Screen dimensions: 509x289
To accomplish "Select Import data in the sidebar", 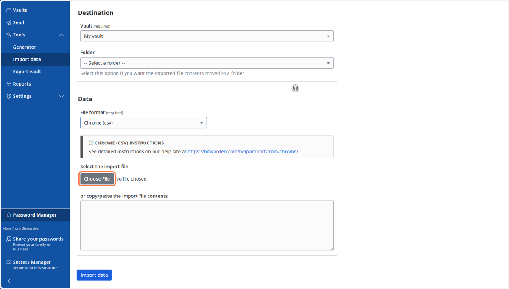I will [35, 59].
